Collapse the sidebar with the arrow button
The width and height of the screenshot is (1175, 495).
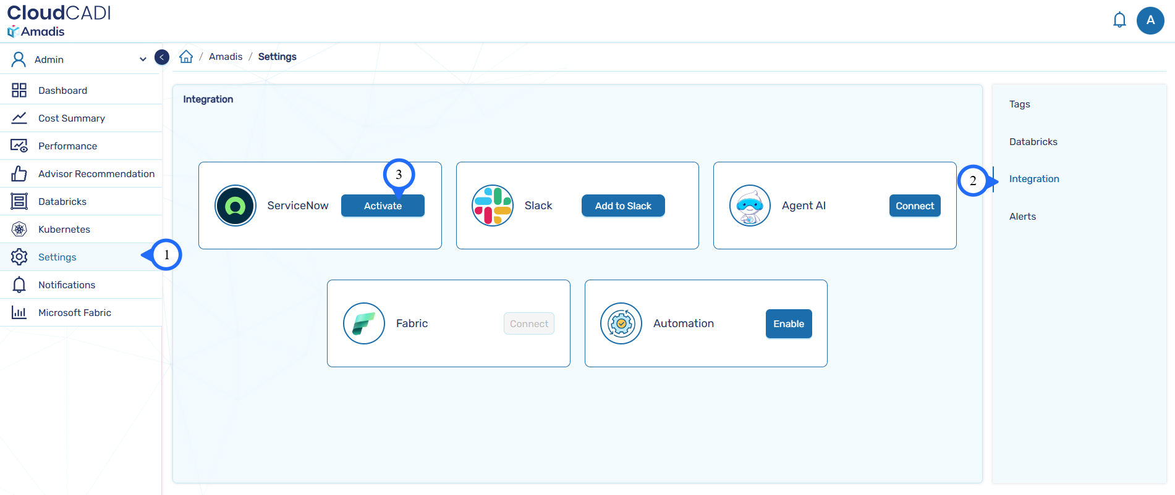162,57
